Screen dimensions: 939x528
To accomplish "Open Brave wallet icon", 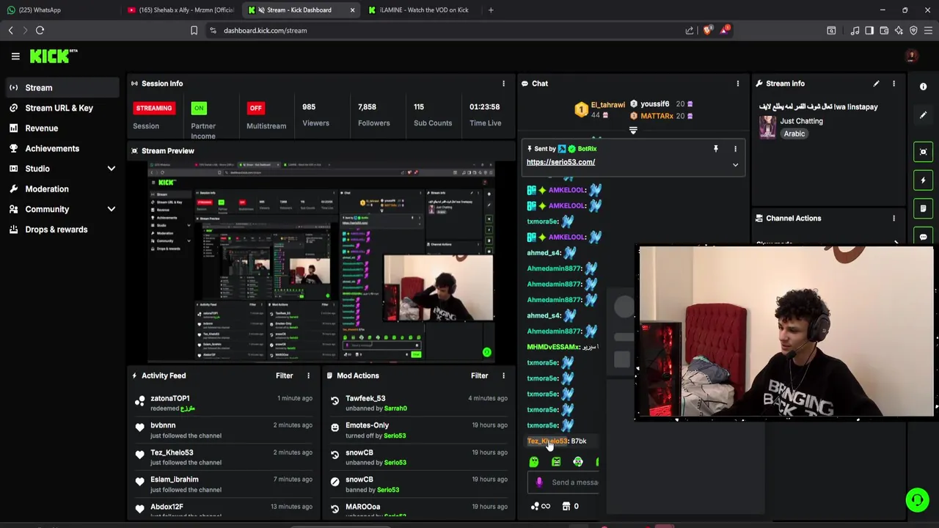I will click(x=884, y=30).
